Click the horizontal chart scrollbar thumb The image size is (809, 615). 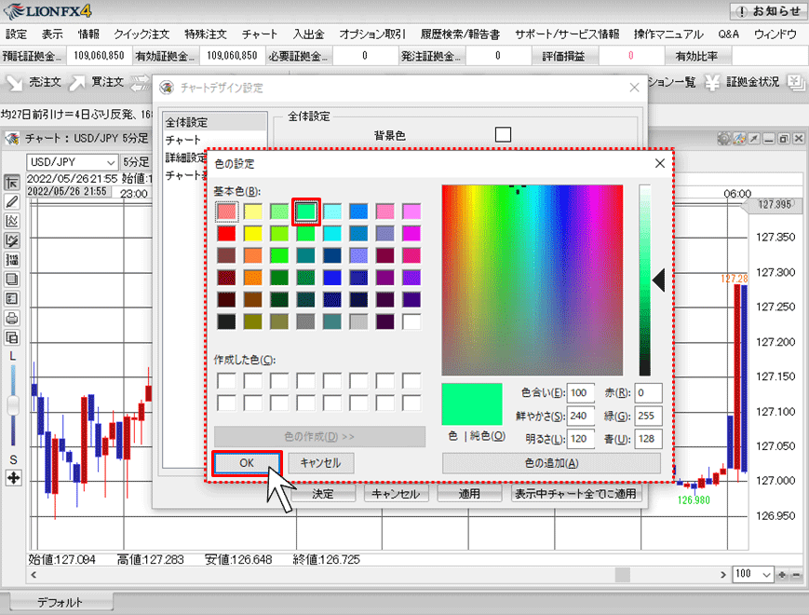click(x=623, y=575)
